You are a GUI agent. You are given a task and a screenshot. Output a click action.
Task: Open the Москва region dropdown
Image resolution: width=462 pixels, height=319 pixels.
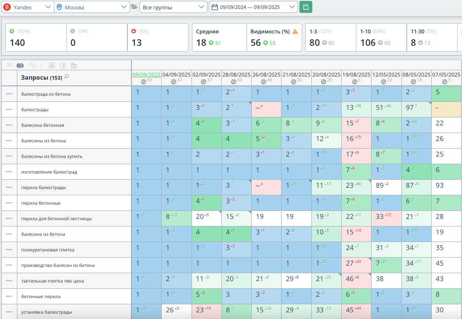click(x=92, y=7)
